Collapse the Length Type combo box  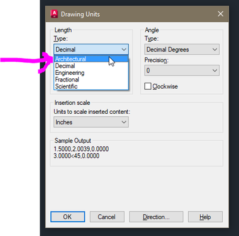tap(91, 49)
